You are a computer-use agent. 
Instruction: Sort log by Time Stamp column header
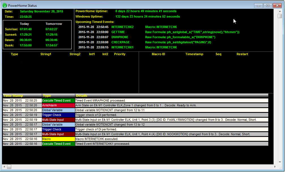[22, 96]
